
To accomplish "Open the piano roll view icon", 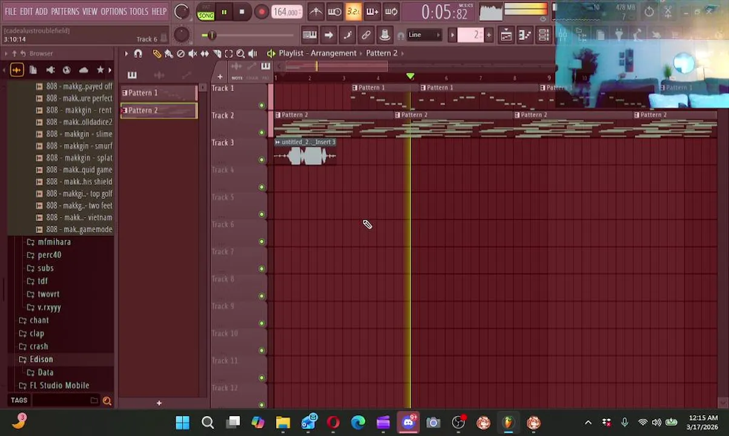I will point(525,35).
